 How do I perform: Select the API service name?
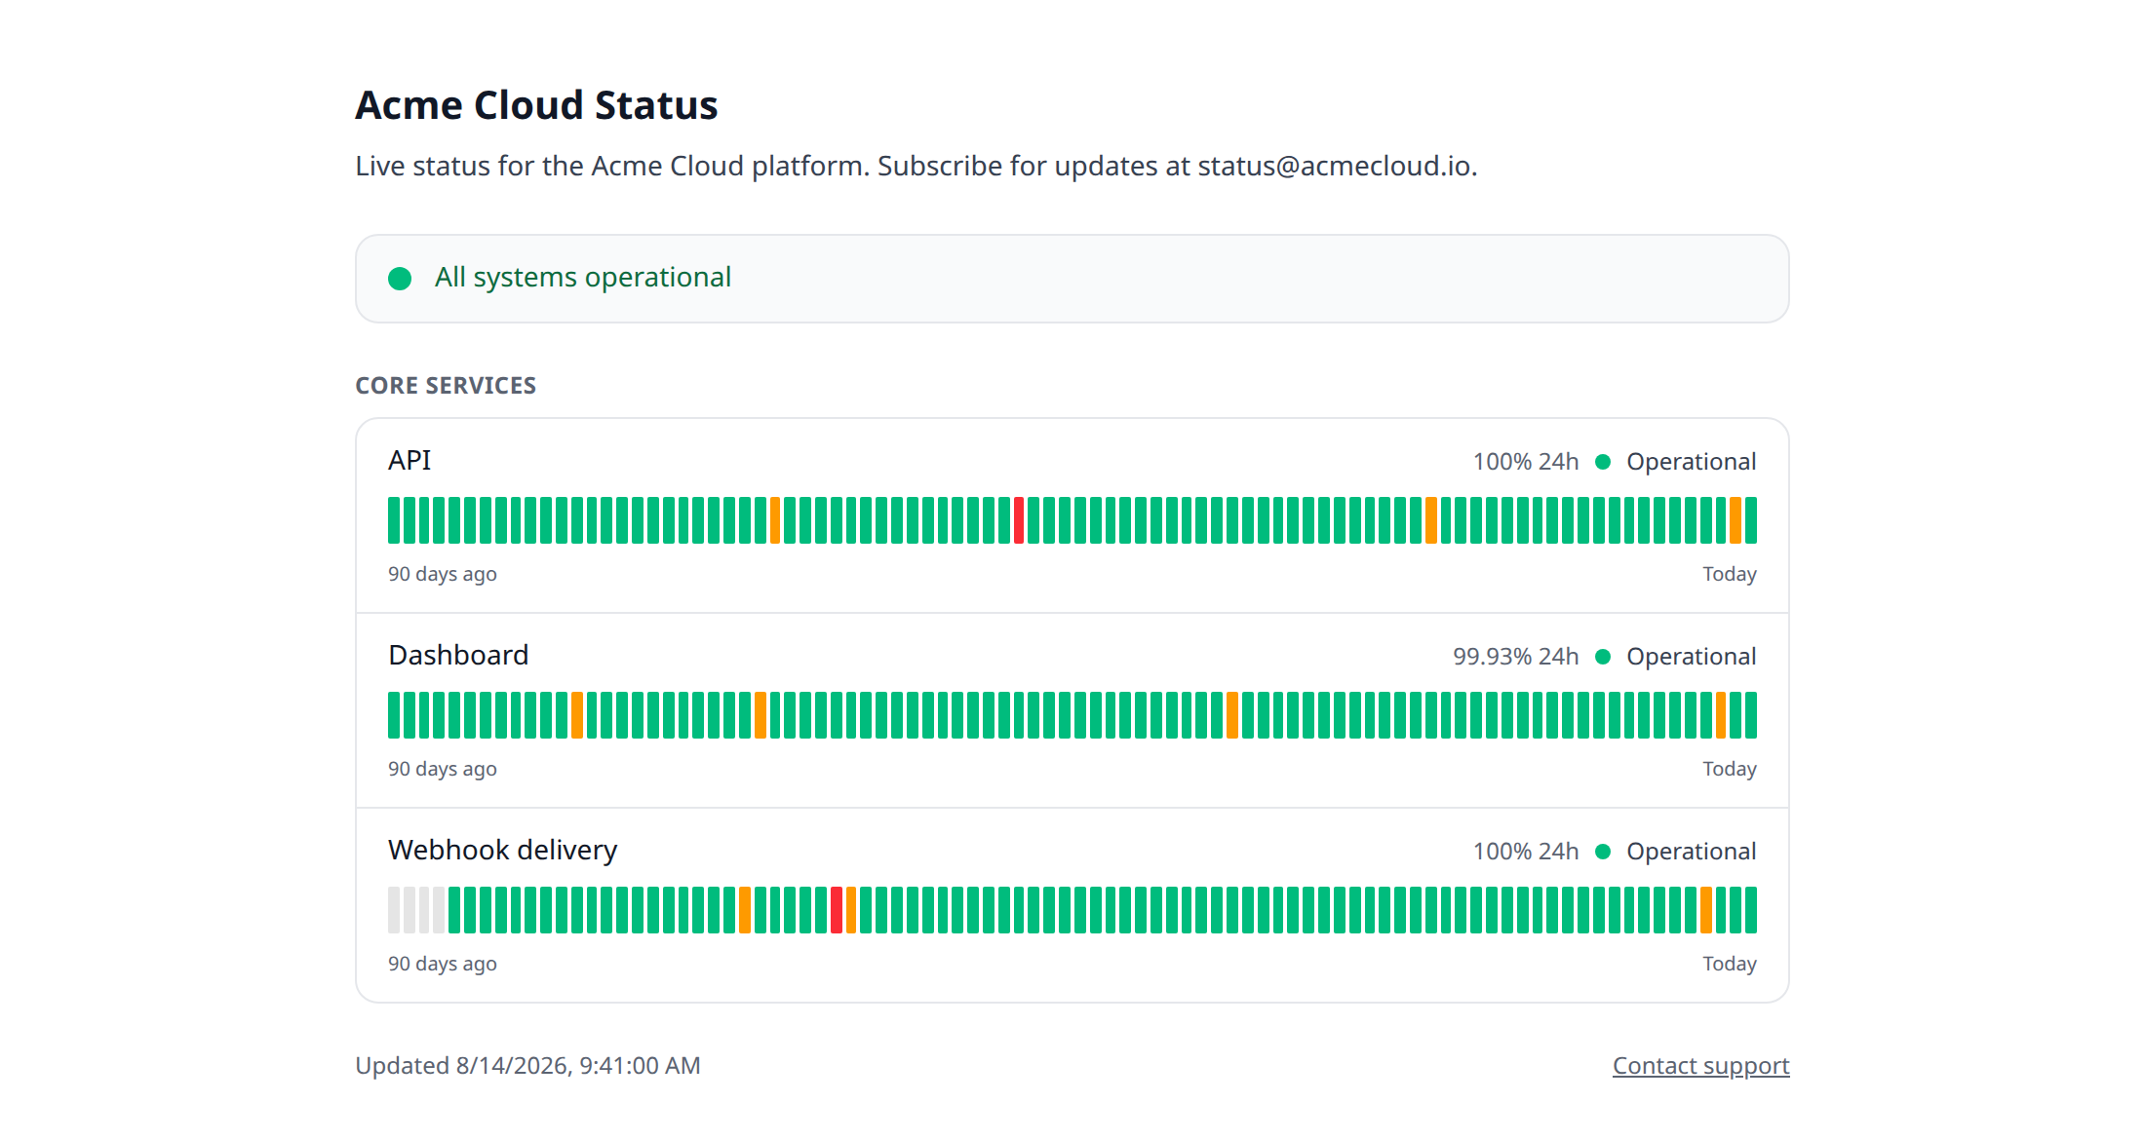[x=409, y=460]
